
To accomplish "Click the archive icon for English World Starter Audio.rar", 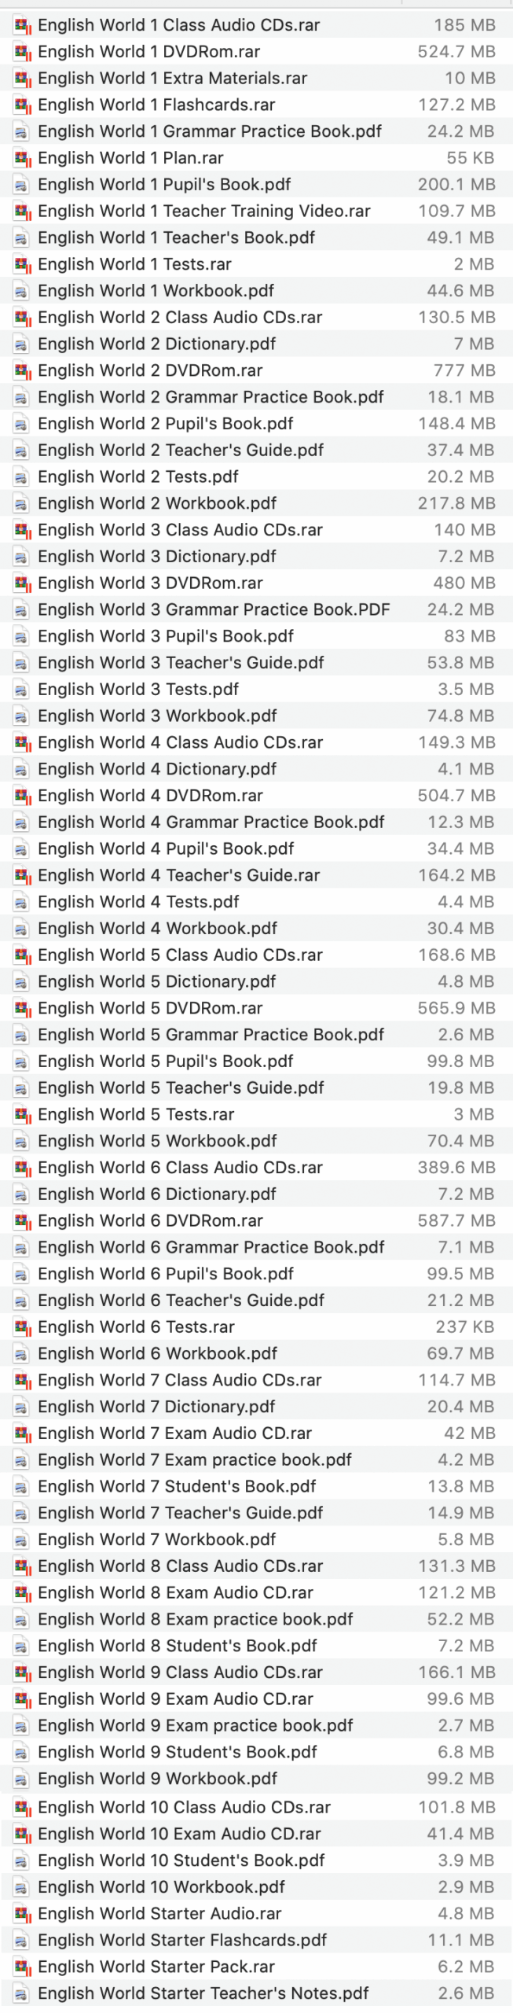I will (22, 1914).
